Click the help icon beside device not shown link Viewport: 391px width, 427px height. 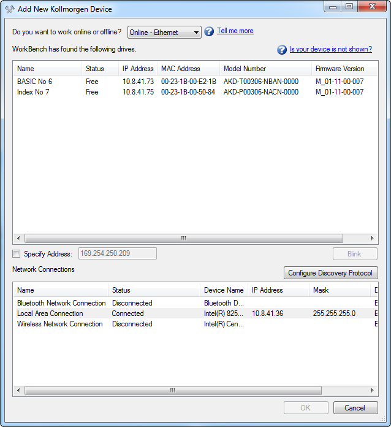[282, 50]
